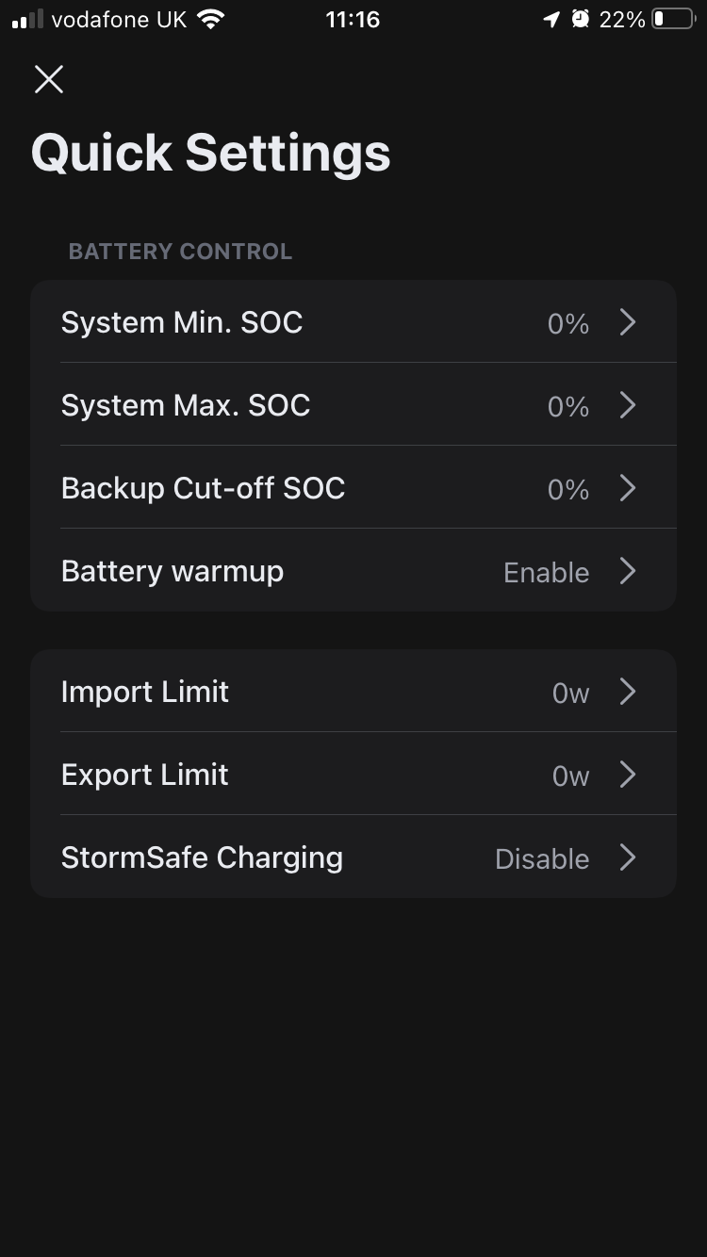Screen dimensions: 707x1257
Task: Open System Max. SOC setting
Action: pyautogui.click(x=186, y=405)
